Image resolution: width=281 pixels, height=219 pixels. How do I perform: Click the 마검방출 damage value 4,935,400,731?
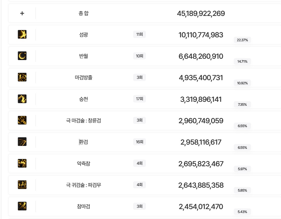[x=201, y=78]
